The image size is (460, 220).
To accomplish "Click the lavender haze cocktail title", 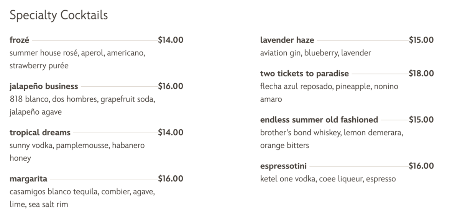I will coord(287,40).
